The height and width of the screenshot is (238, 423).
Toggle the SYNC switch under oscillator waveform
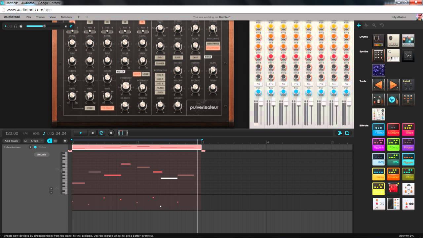tap(89, 108)
